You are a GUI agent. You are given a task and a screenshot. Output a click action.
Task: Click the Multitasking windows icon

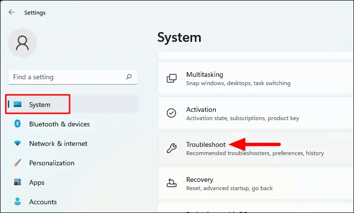click(172, 78)
